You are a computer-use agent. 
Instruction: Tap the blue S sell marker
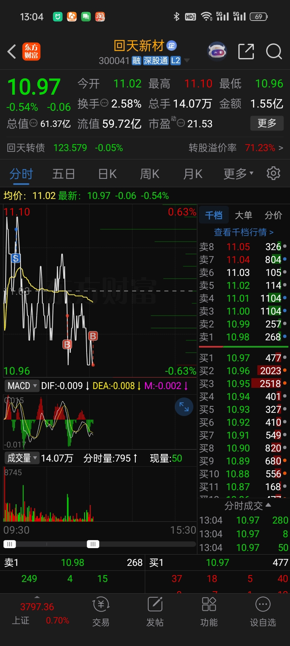tap(16, 258)
